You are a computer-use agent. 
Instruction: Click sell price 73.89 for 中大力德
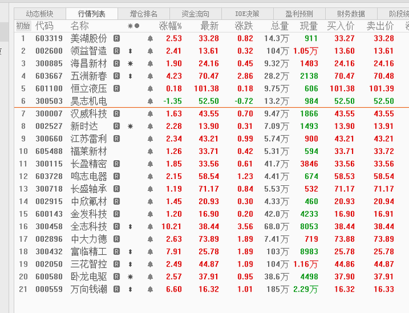coord(384,239)
